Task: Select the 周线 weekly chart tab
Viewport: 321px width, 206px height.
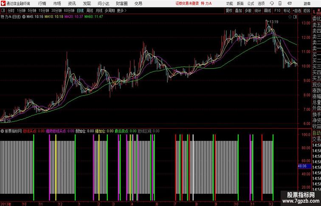Action: pos(90,11)
